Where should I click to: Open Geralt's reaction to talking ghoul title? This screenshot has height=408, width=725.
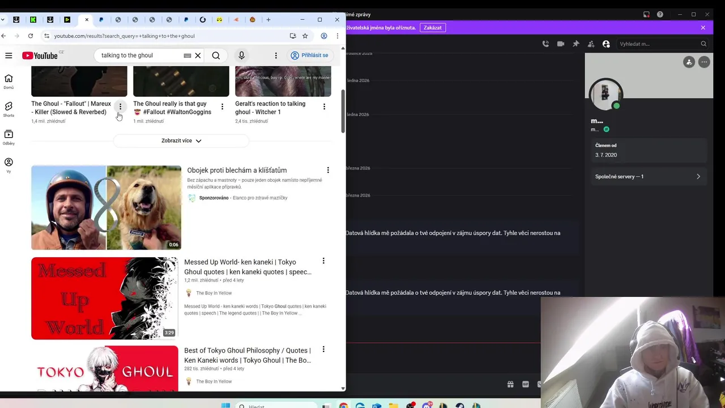coord(270,108)
